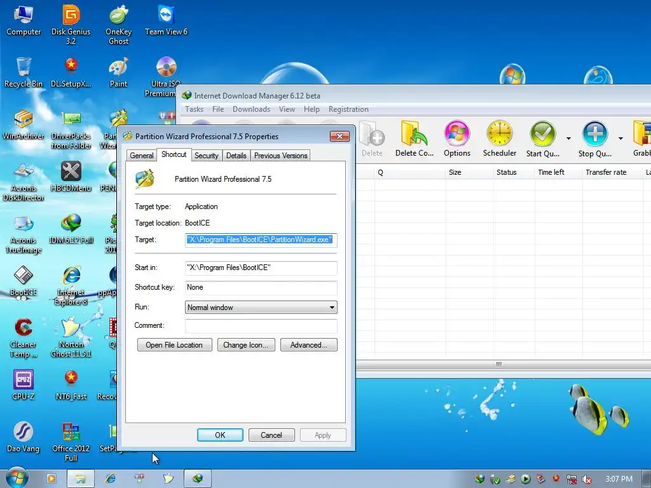The width and height of the screenshot is (651, 488).
Task: Click into the Target path field
Action: pos(261,240)
